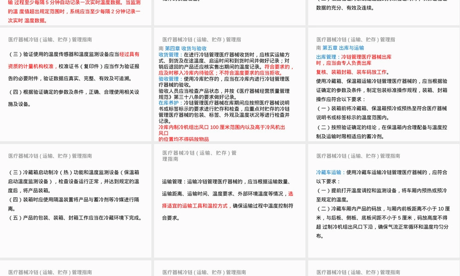Image resolution: width=460 pixels, height=276 pixels.
Task: Click line 告的必要附件，验证数据应真实
Action: click(70, 79)
